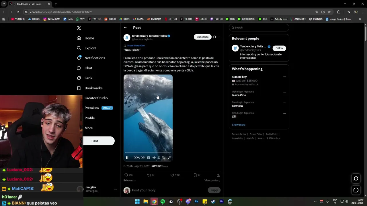Open the Chrome tab search dropdown
367x206 pixels.
point(4,4)
